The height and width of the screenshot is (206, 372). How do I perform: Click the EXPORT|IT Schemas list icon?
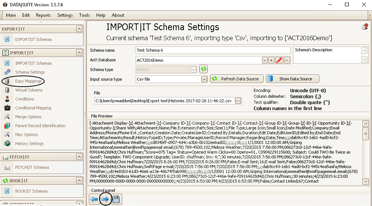pos(7,39)
